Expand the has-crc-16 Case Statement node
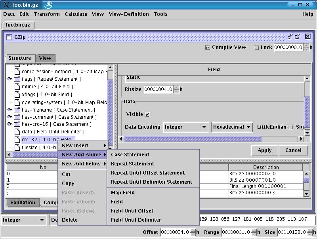317x239 pixels. coord(10,124)
